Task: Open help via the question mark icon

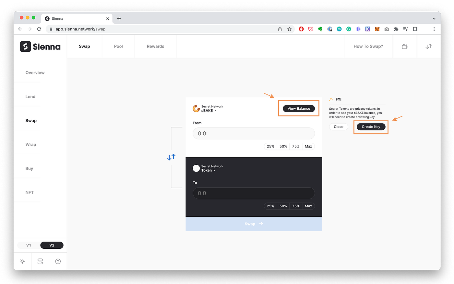Action: coord(58,261)
